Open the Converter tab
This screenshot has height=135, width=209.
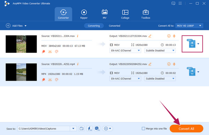click(x=63, y=14)
